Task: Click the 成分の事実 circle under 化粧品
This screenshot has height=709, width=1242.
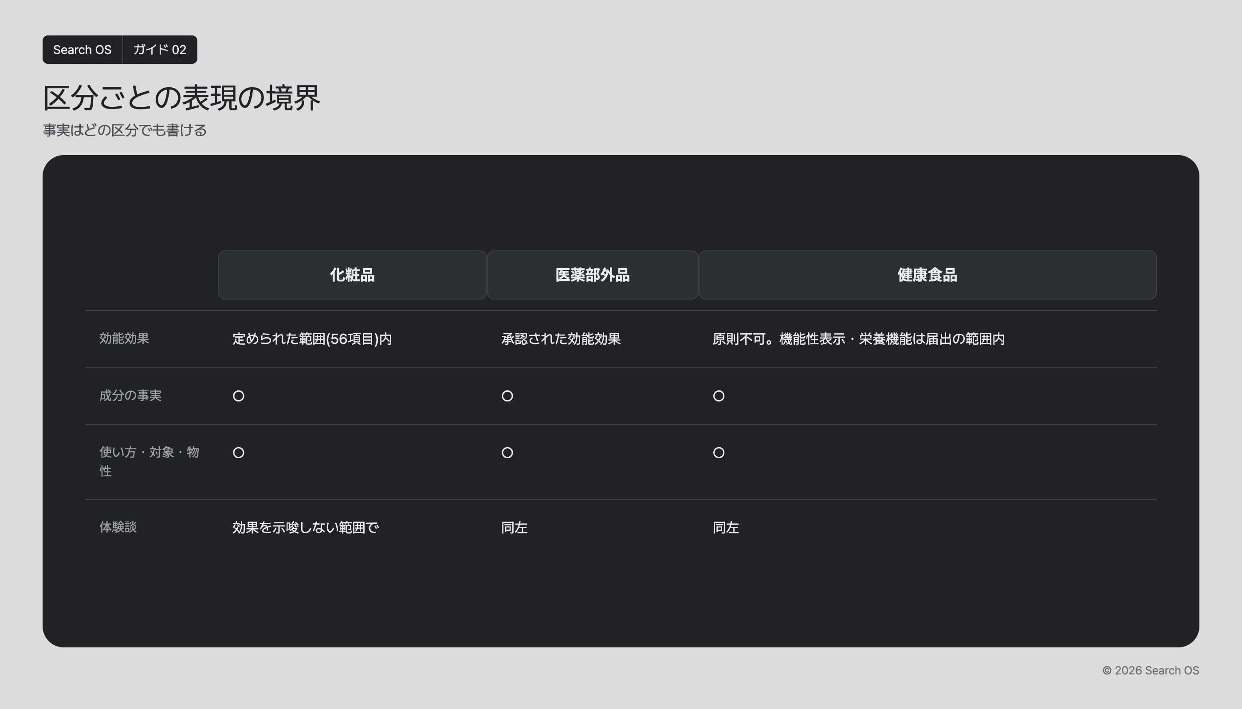Action: pos(238,396)
